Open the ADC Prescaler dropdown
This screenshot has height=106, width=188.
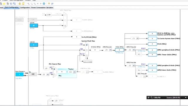[145, 76]
